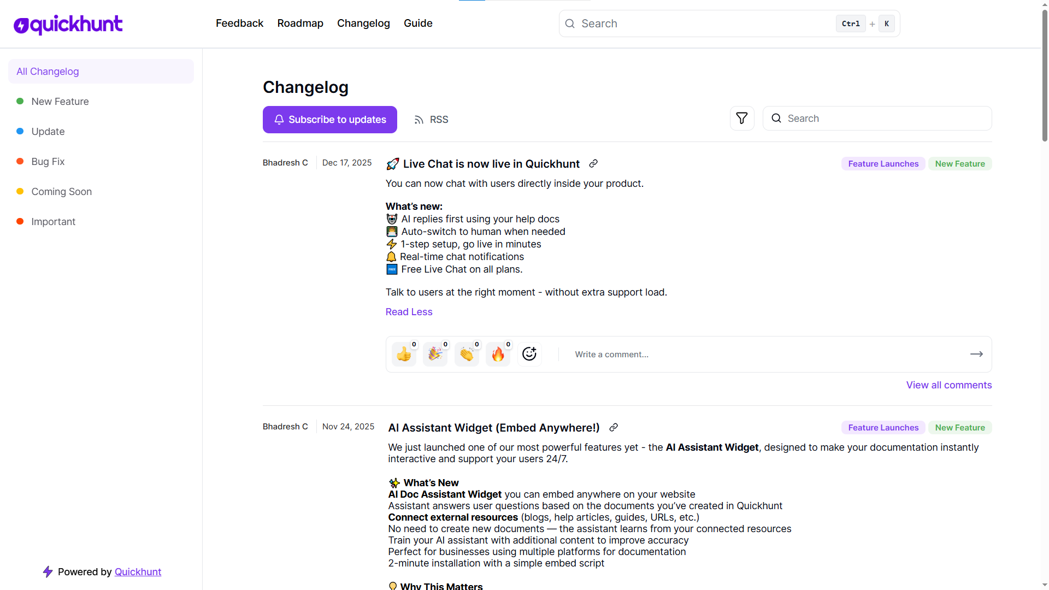Click New Feature tag on Live Chat post
1049x590 pixels.
pyautogui.click(x=960, y=164)
